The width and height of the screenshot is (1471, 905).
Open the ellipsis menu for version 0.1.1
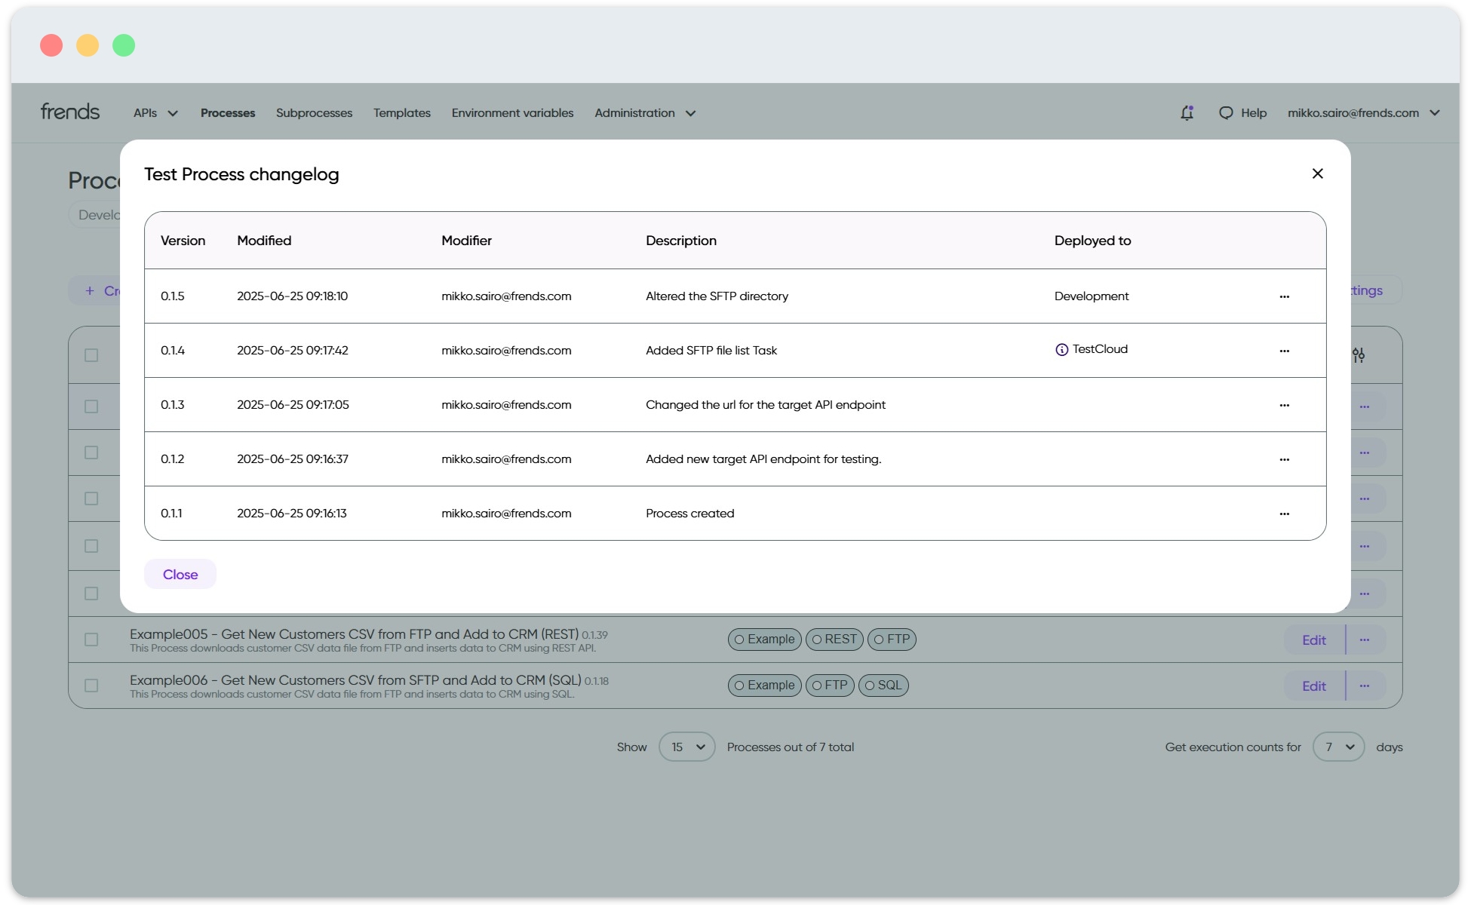point(1285,514)
